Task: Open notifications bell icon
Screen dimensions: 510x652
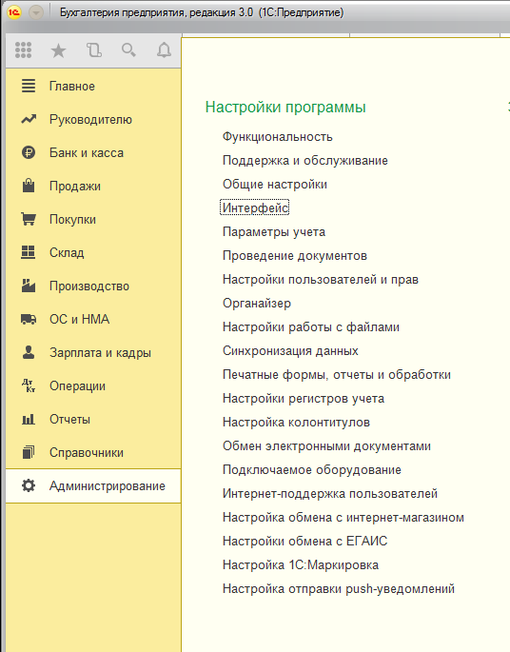Action: [x=164, y=50]
